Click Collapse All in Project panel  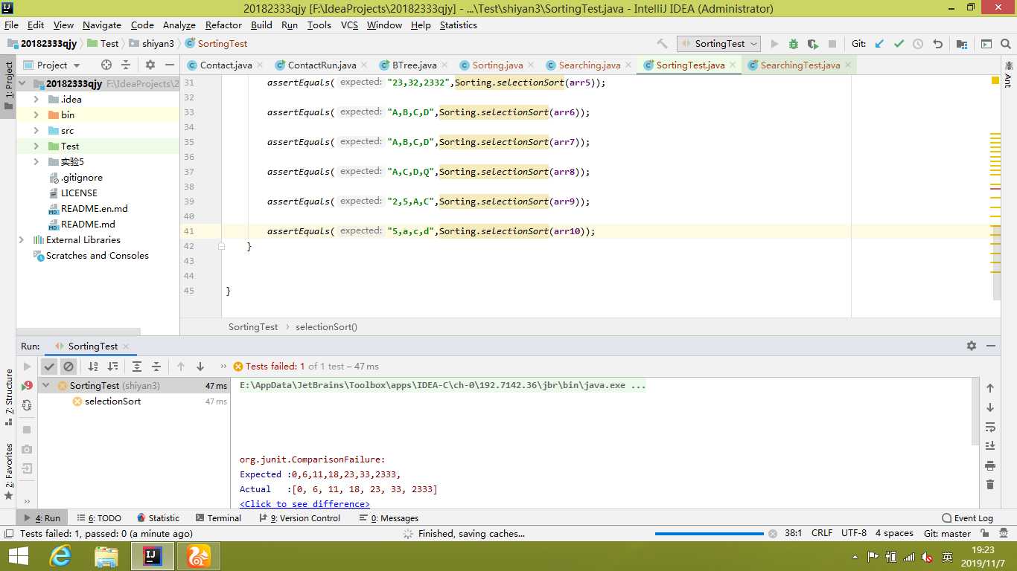click(126, 65)
